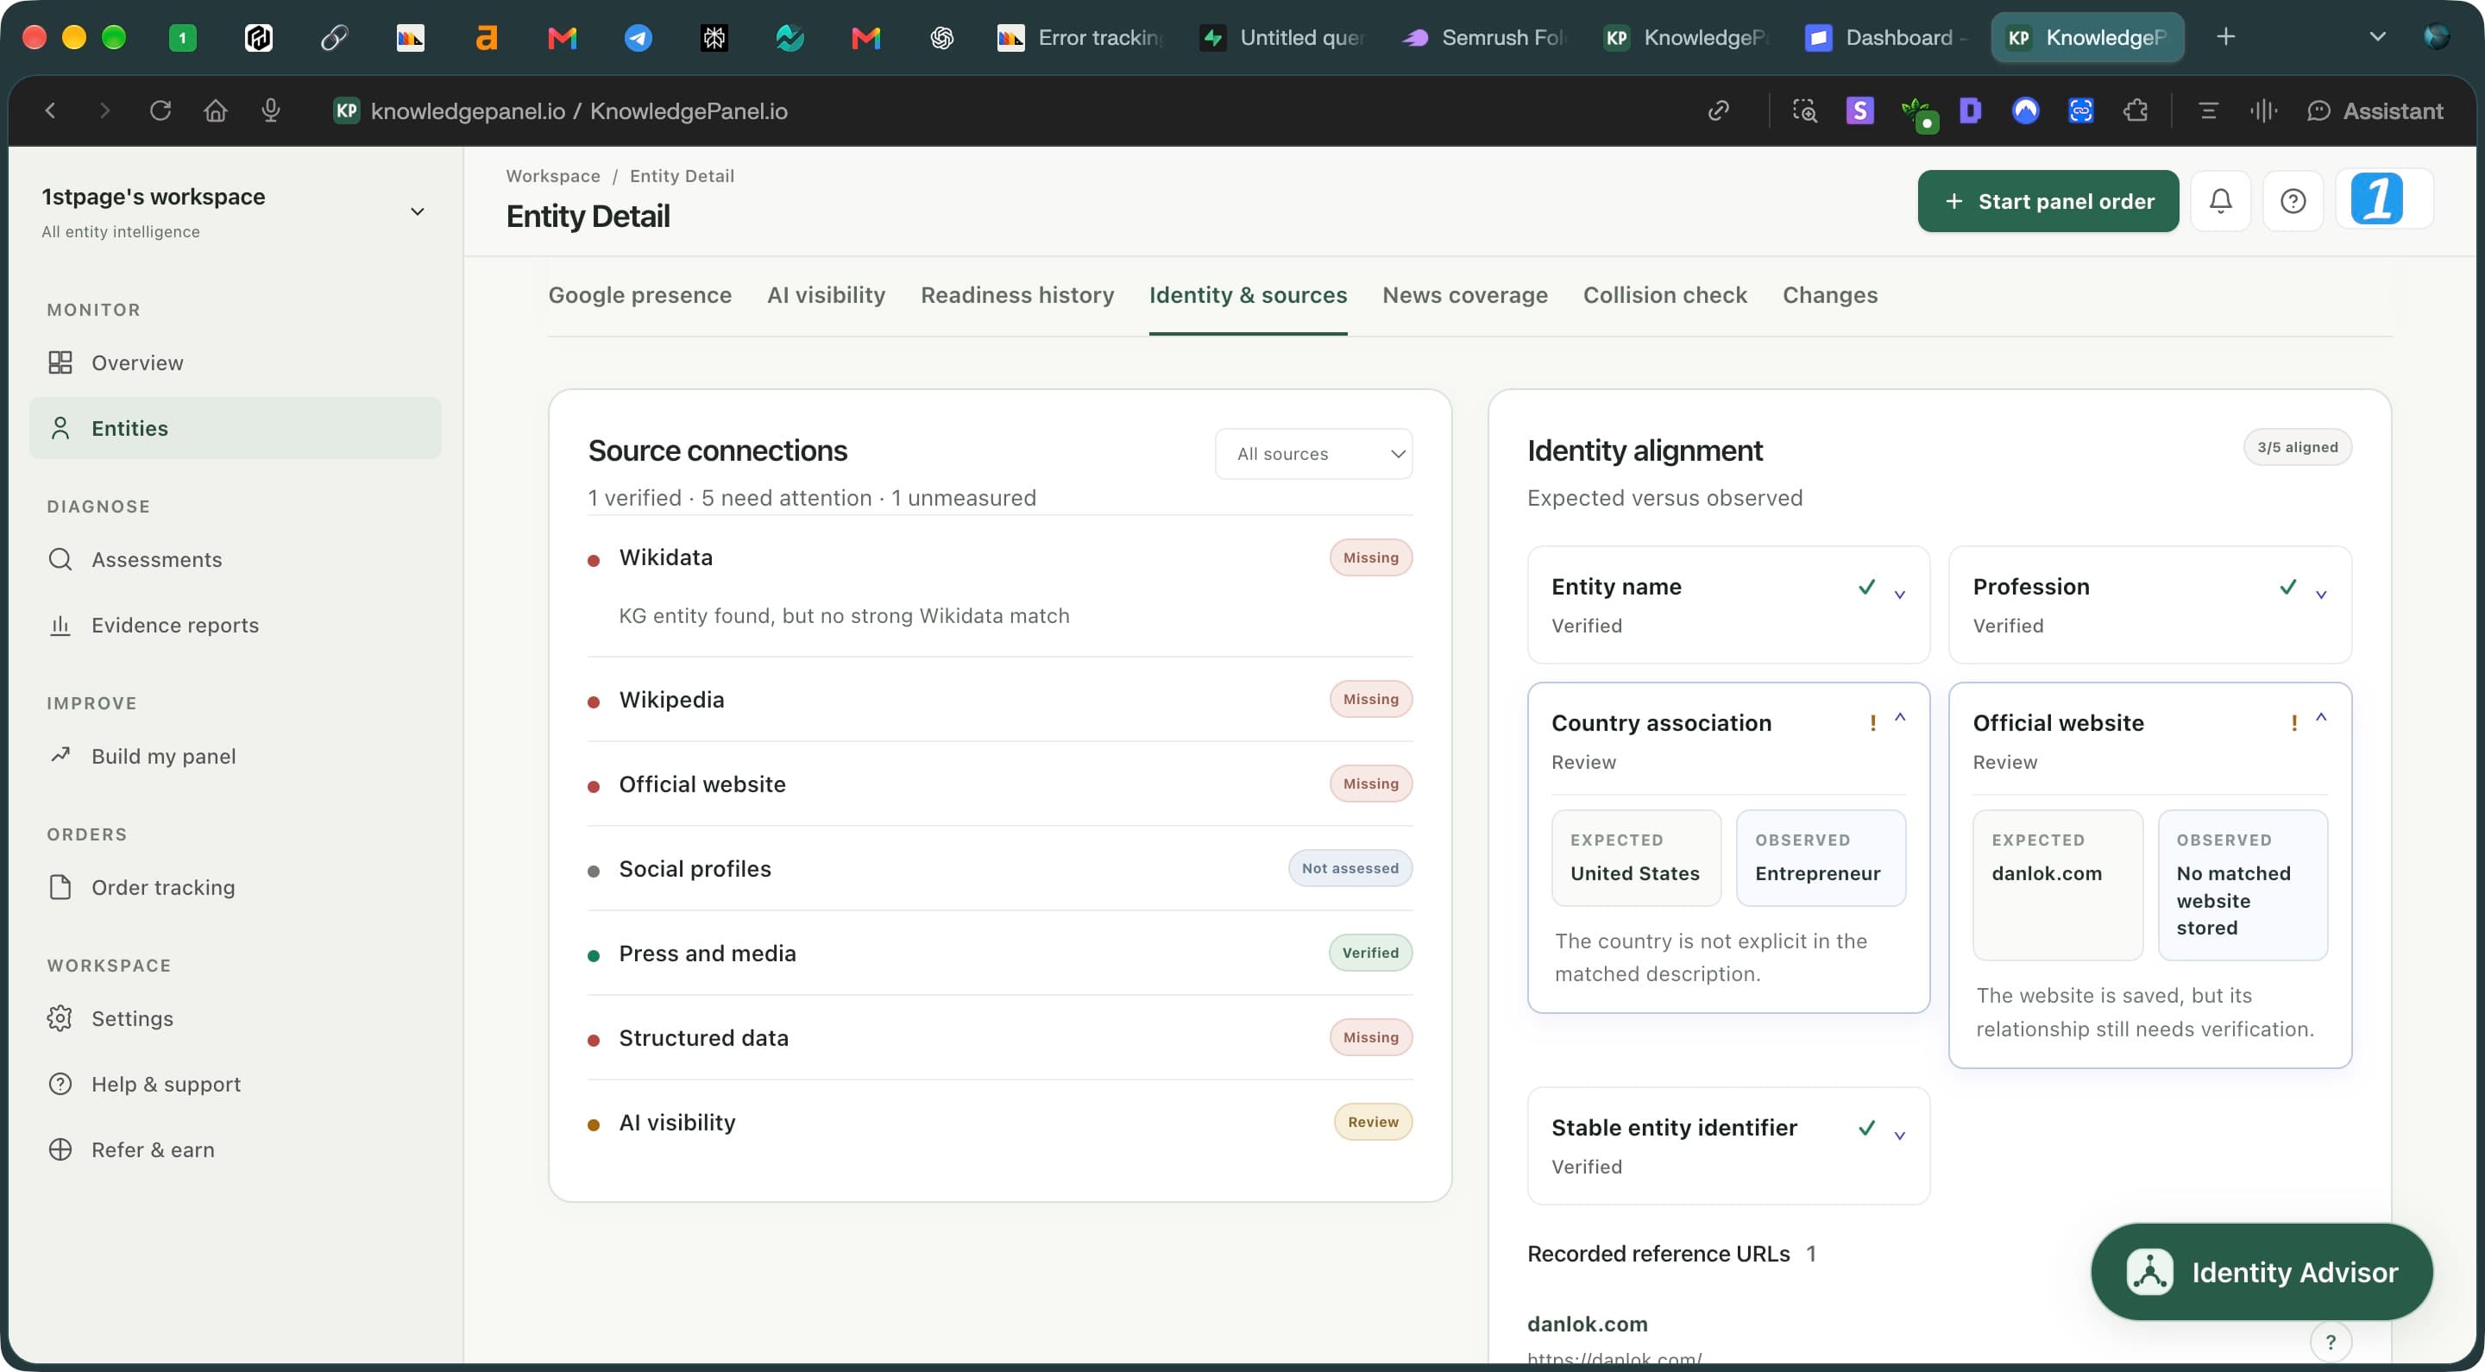Open the Identity Advisor button
Viewport: 2485px width, 1372px height.
2262,1272
